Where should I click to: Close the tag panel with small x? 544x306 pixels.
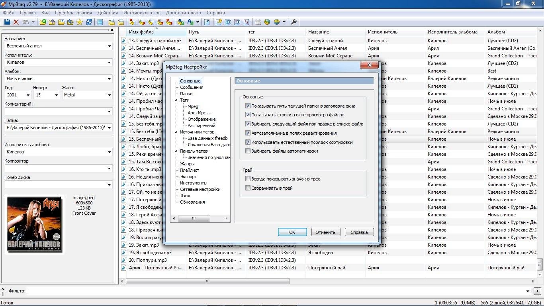coord(112,30)
